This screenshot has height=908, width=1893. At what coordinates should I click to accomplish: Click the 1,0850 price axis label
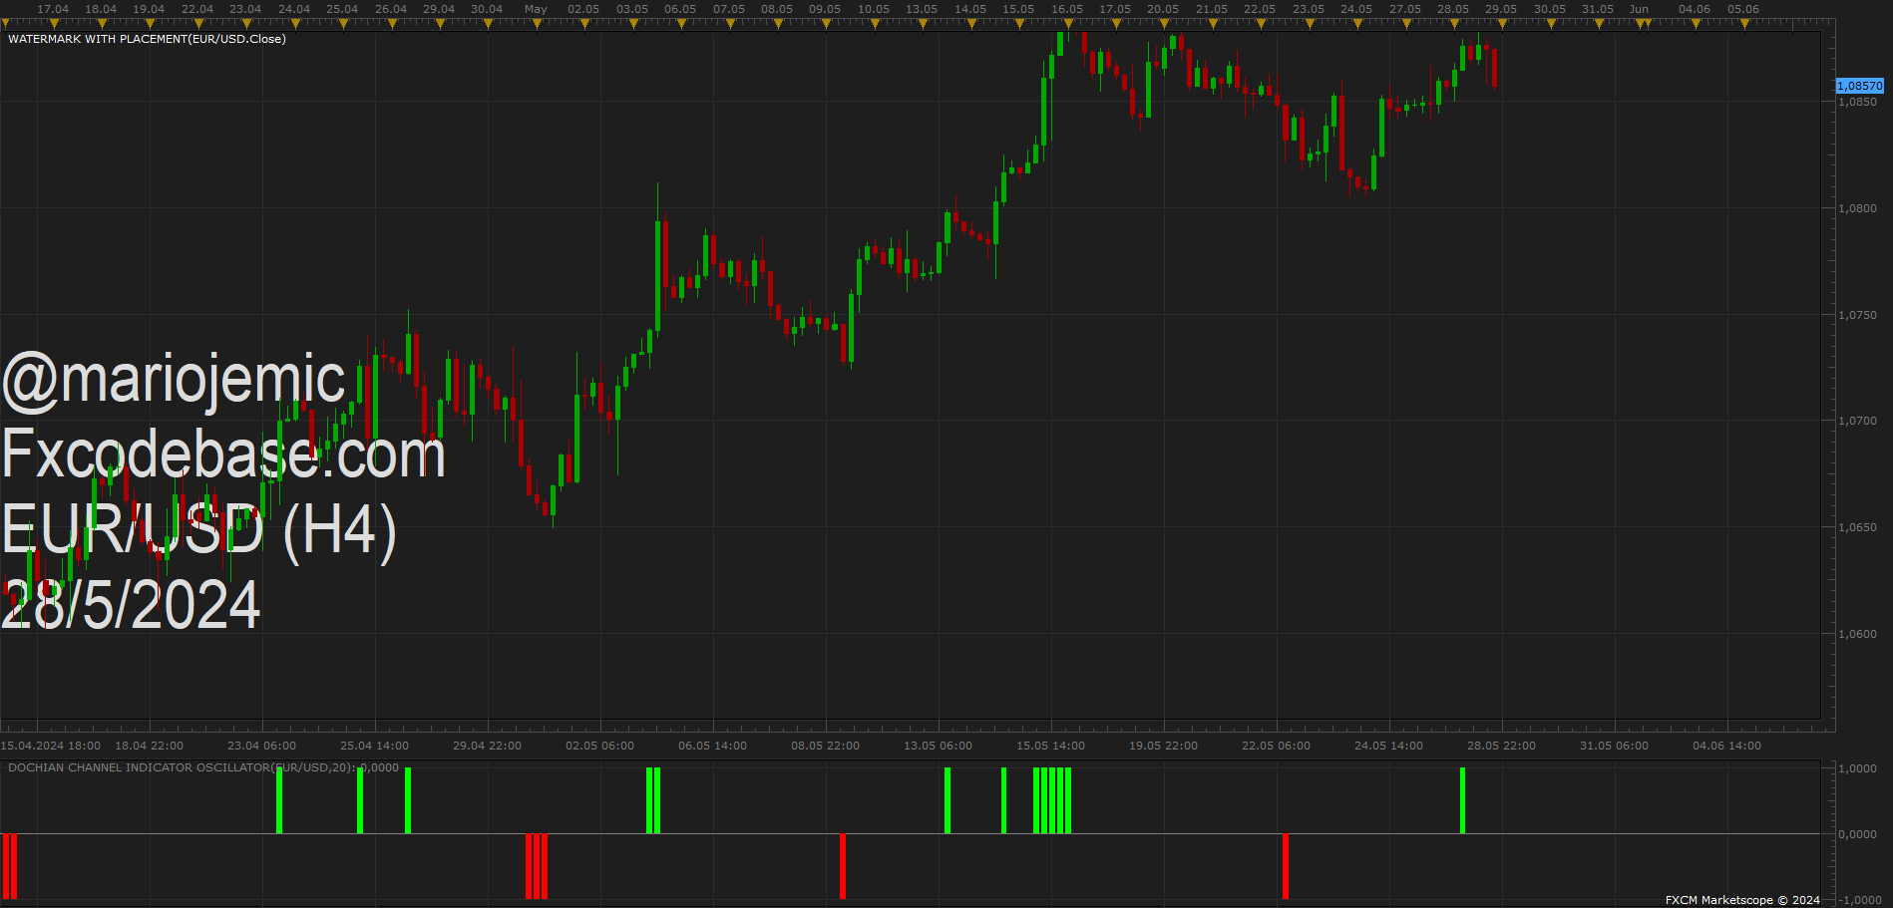tap(1858, 102)
